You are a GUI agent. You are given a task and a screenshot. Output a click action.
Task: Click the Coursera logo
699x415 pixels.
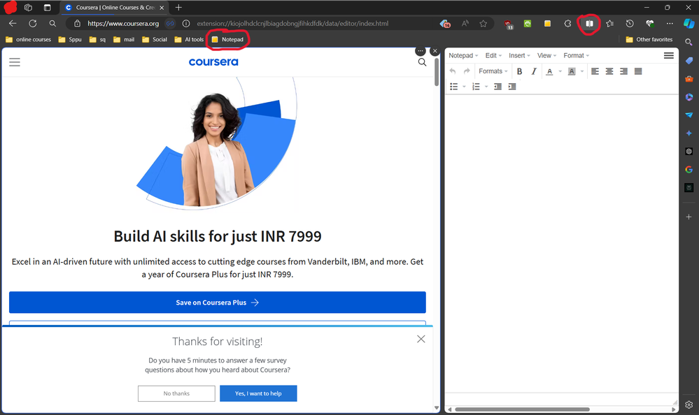[x=213, y=62]
